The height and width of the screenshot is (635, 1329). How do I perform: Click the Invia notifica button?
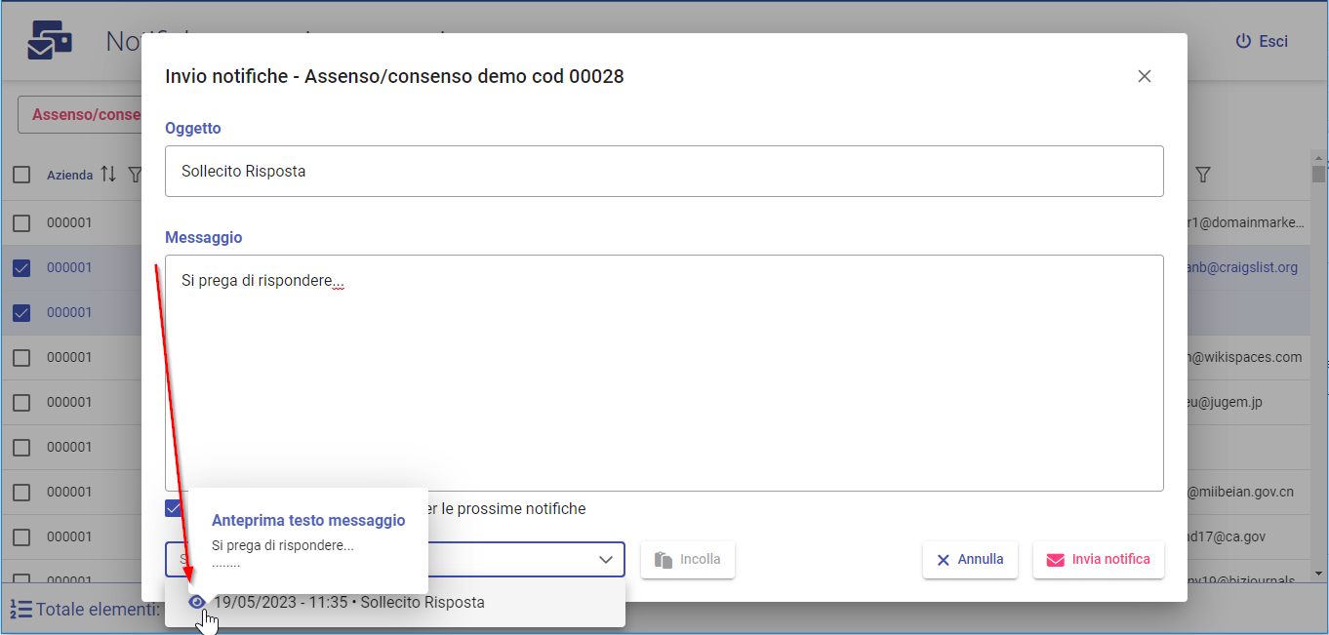pyautogui.click(x=1098, y=560)
